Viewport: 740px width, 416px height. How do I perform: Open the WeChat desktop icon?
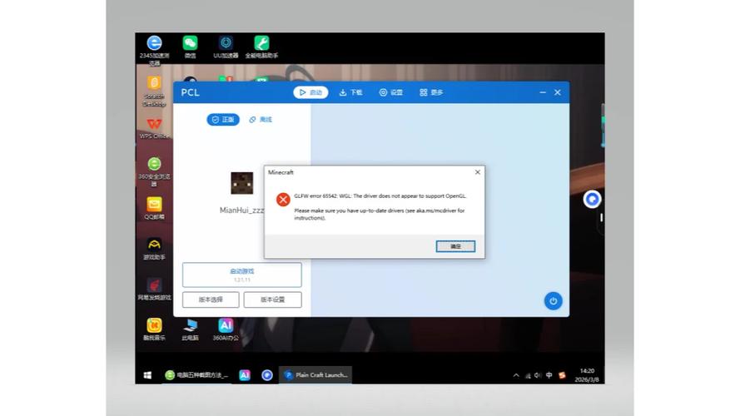tap(190, 47)
